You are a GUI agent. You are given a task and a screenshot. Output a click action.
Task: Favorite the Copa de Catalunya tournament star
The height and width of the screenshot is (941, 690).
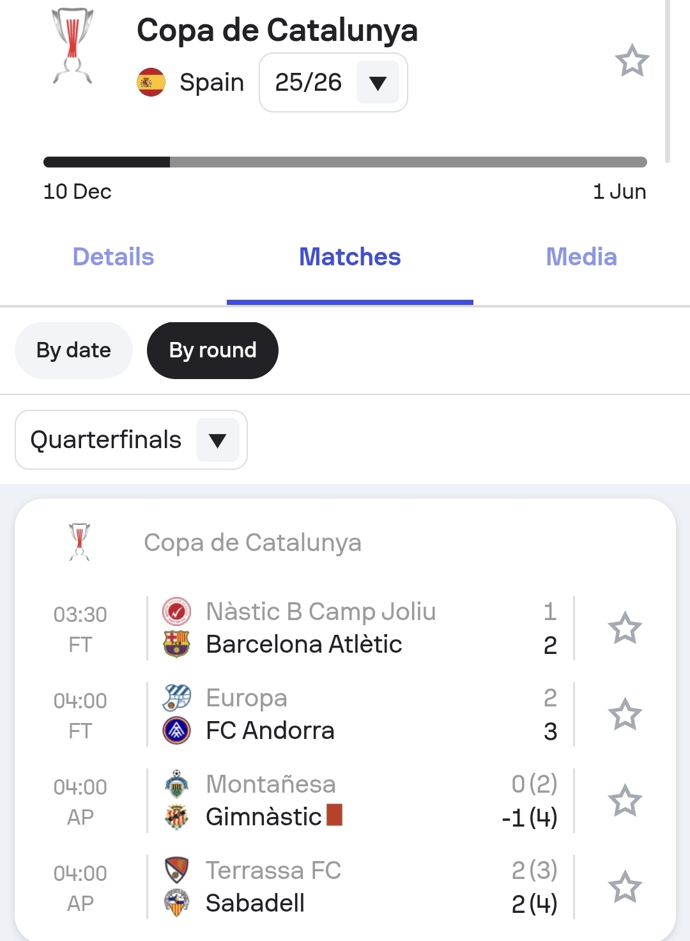pos(632,61)
